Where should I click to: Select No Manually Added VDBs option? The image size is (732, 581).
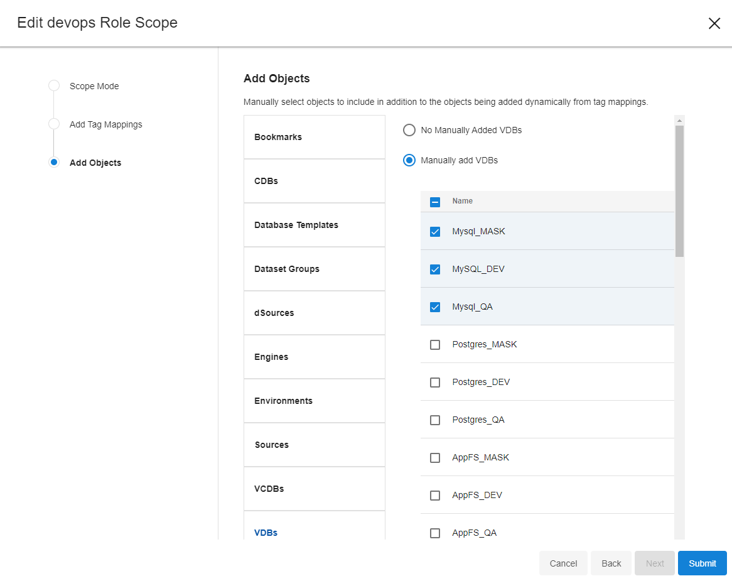tap(409, 130)
